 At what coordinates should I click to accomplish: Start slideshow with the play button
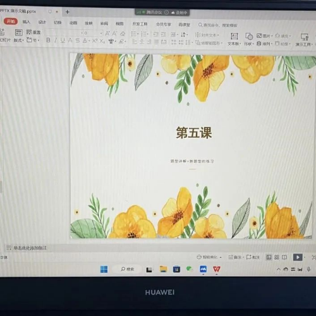tap(298, 257)
